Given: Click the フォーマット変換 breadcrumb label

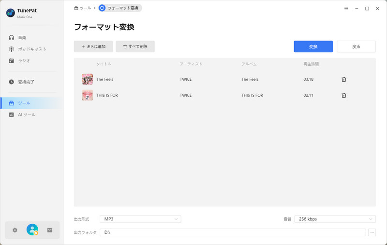Looking at the screenshot, I should (123, 8).
